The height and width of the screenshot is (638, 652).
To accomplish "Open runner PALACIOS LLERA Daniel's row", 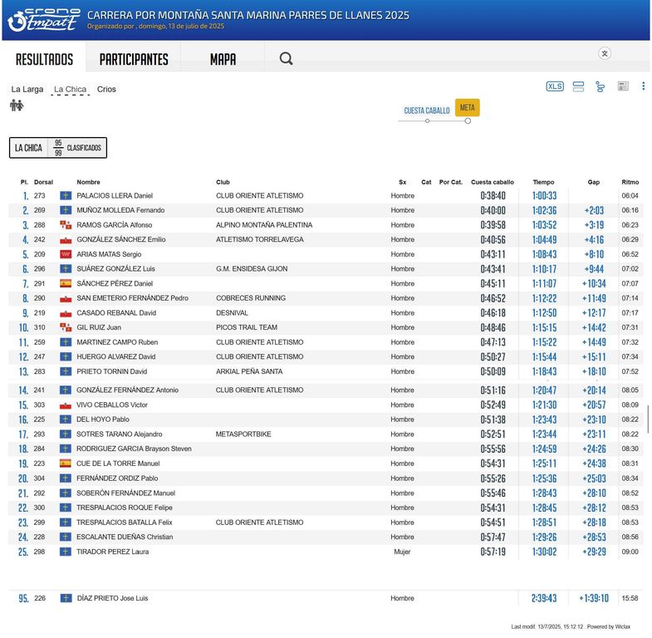I will pyautogui.click(x=115, y=196).
